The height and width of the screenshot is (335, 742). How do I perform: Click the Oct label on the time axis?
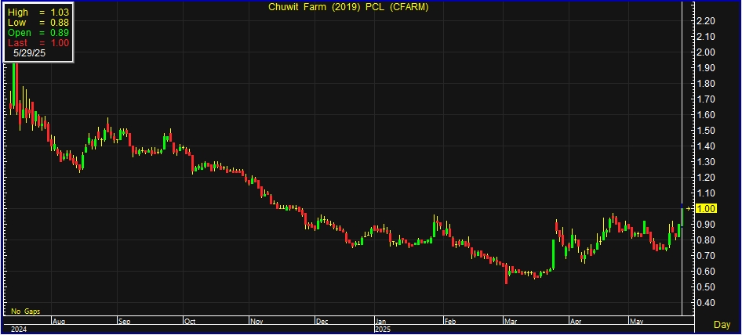(190, 321)
